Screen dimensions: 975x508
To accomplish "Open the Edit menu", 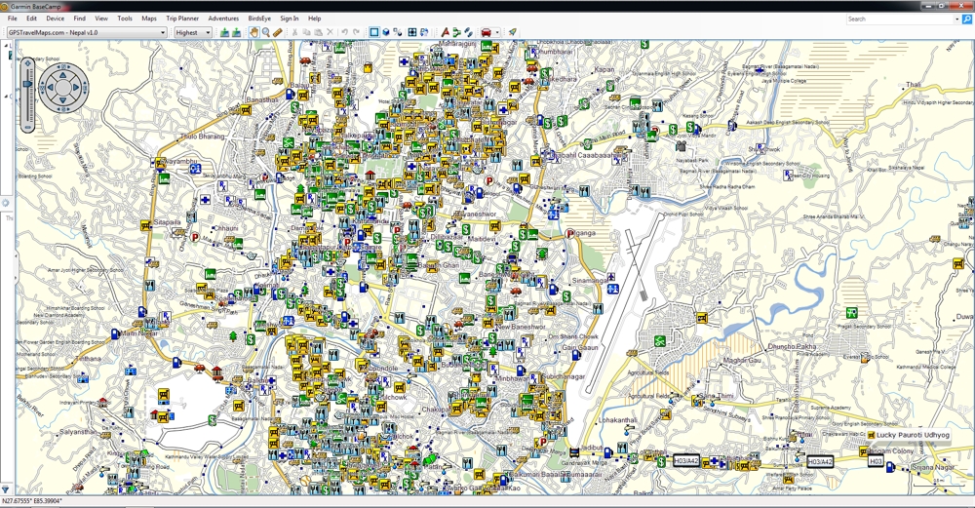I will tap(32, 19).
